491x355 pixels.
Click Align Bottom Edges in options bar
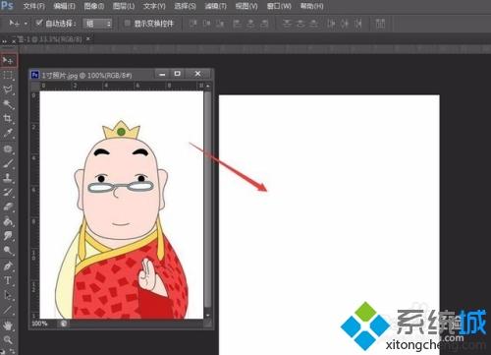click(x=221, y=24)
